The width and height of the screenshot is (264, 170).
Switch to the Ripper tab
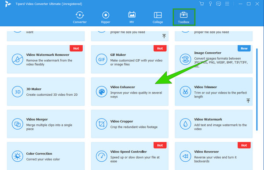106,17
